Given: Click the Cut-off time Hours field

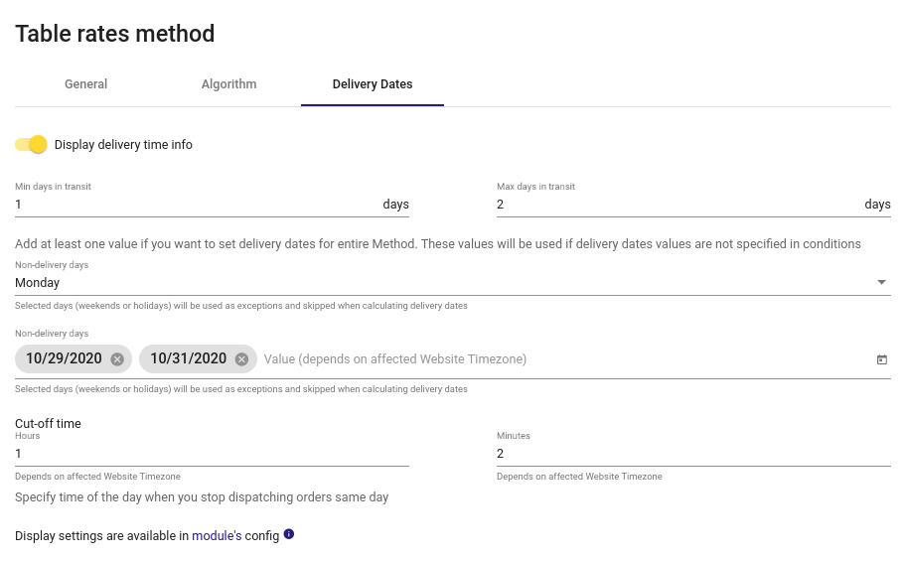Looking at the screenshot, I should tap(212, 454).
